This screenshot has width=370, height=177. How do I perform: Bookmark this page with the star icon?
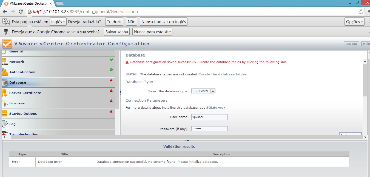(361, 12)
